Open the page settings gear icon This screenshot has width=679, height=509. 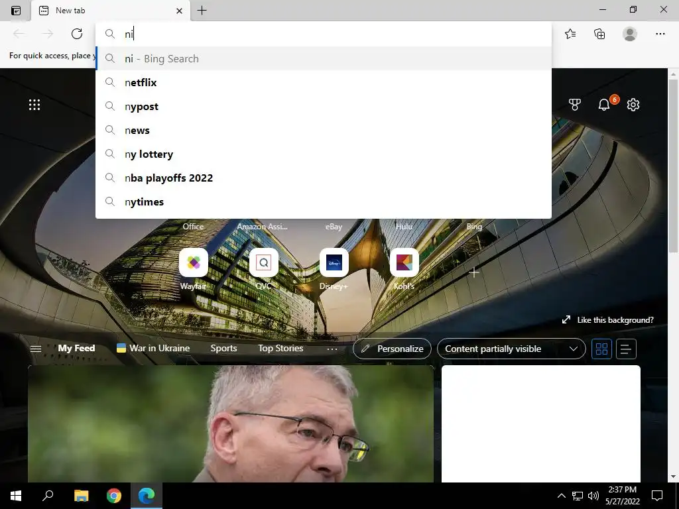point(633,104)
